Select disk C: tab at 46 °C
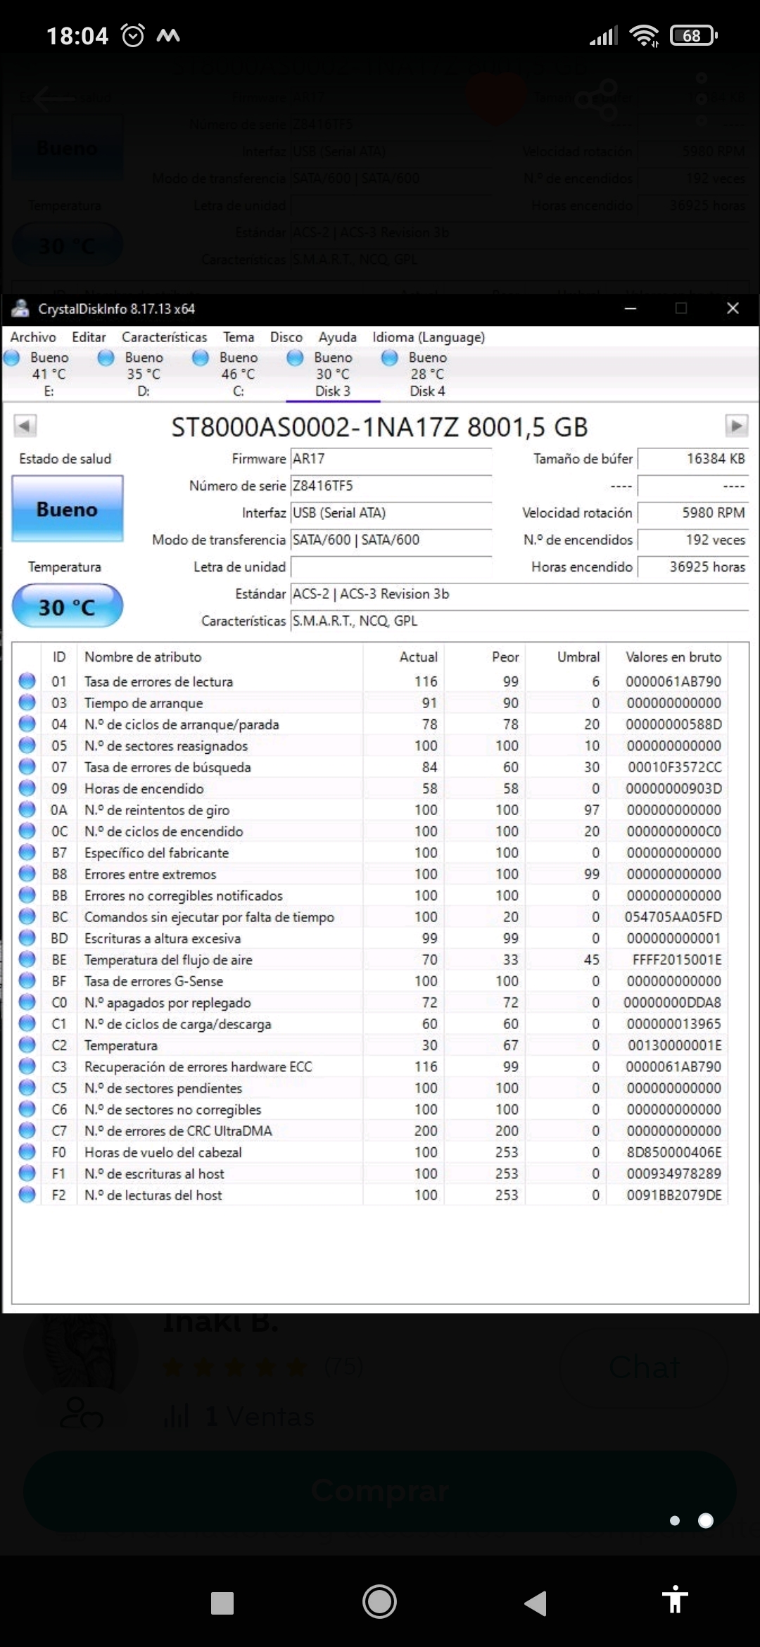This screenshot has height=1647, width=760. 238,374
